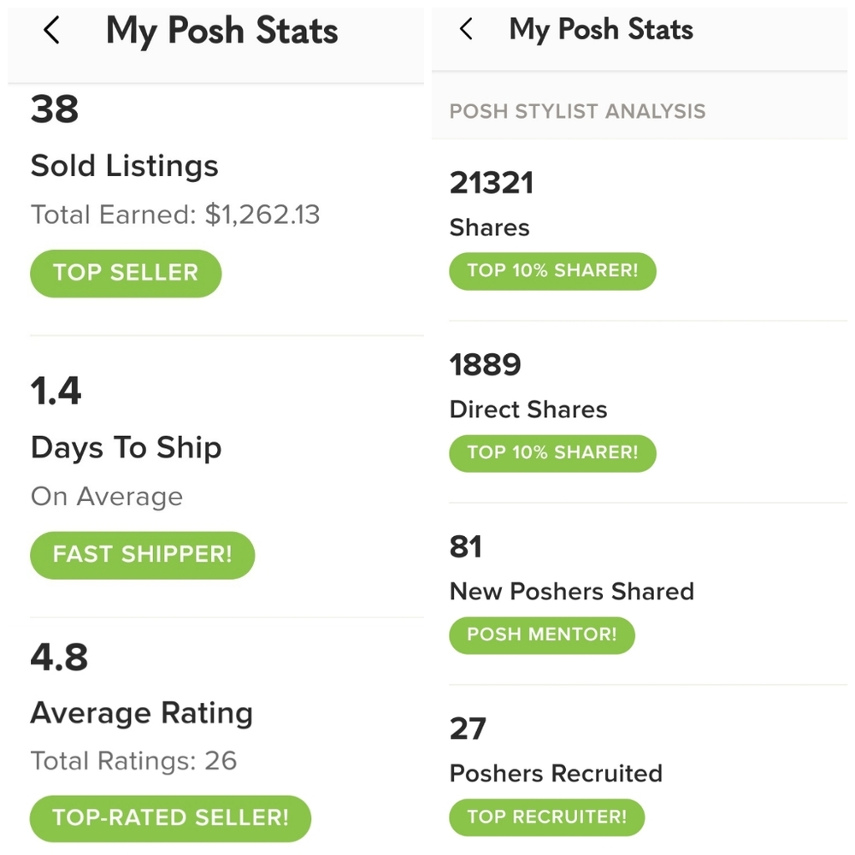Tap the TOP SELLER badge
855x855 pixels.
[126, 274]
